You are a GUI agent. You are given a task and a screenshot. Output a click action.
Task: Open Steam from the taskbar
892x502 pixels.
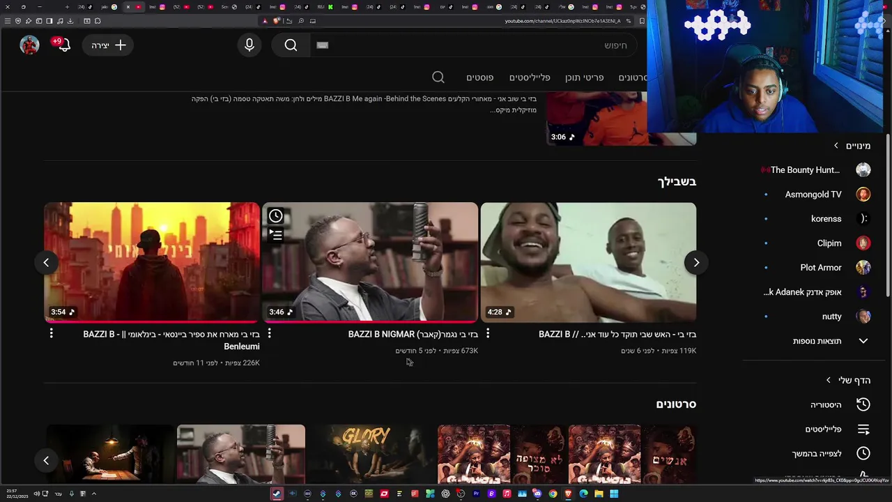tap(277, 494)
